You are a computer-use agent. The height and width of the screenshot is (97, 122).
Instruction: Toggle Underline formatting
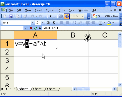(54, 23)
